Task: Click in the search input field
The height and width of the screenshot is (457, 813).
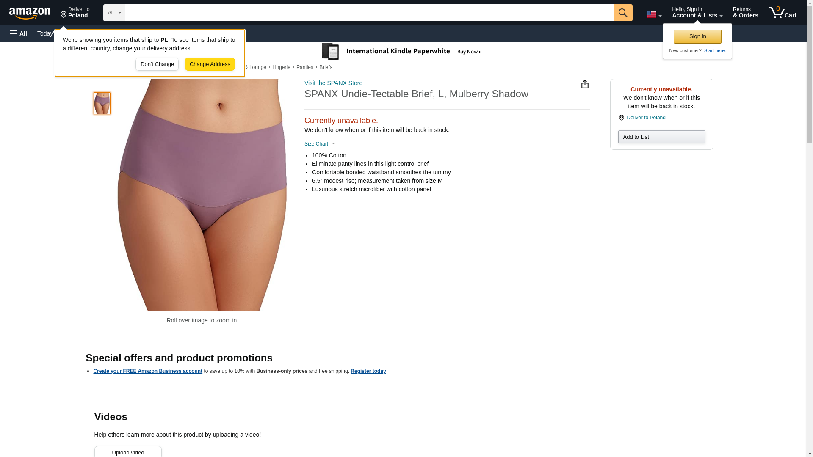Action: (369, 13)
